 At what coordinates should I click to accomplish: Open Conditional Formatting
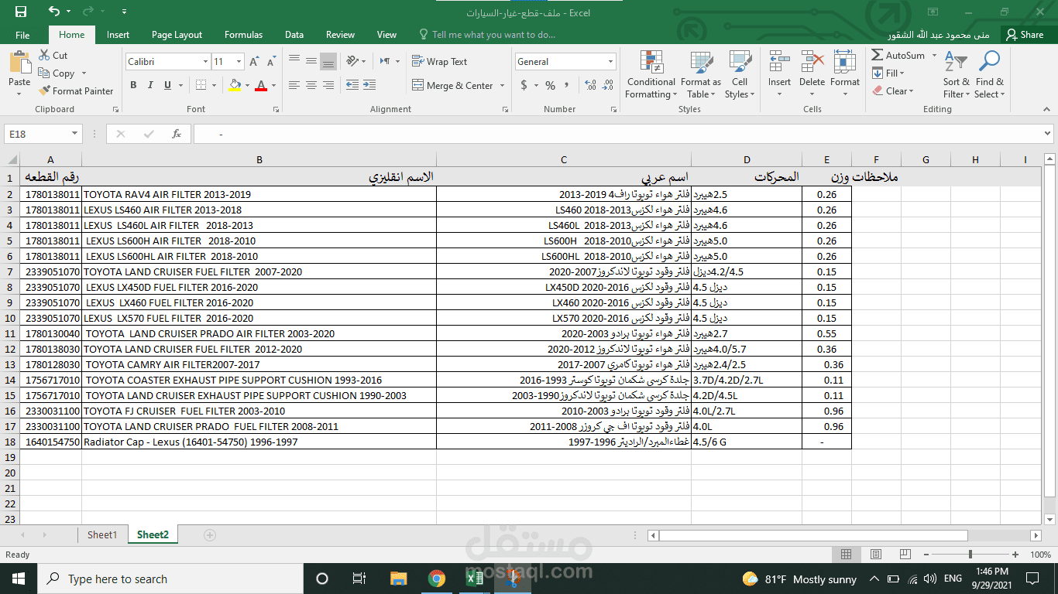point(651,75)
